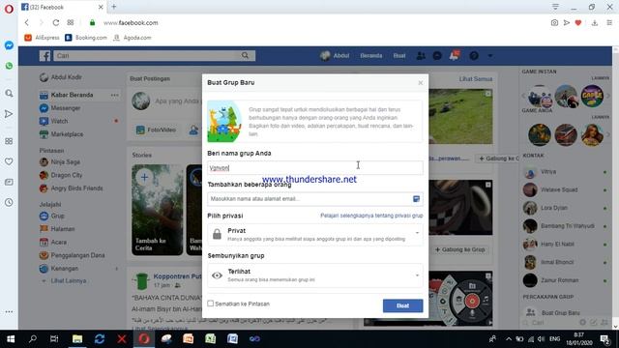Expand Lihat Lainnya in left menu
Image resolution: width=619 pixels, height=348 pixels.
pos(69,281)
